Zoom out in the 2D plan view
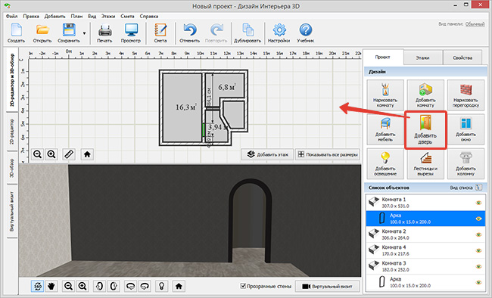Screen dimensions: 492x298 38,154
